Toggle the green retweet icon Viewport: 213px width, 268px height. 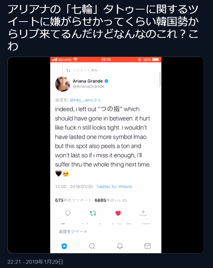[x=93, y=213]
